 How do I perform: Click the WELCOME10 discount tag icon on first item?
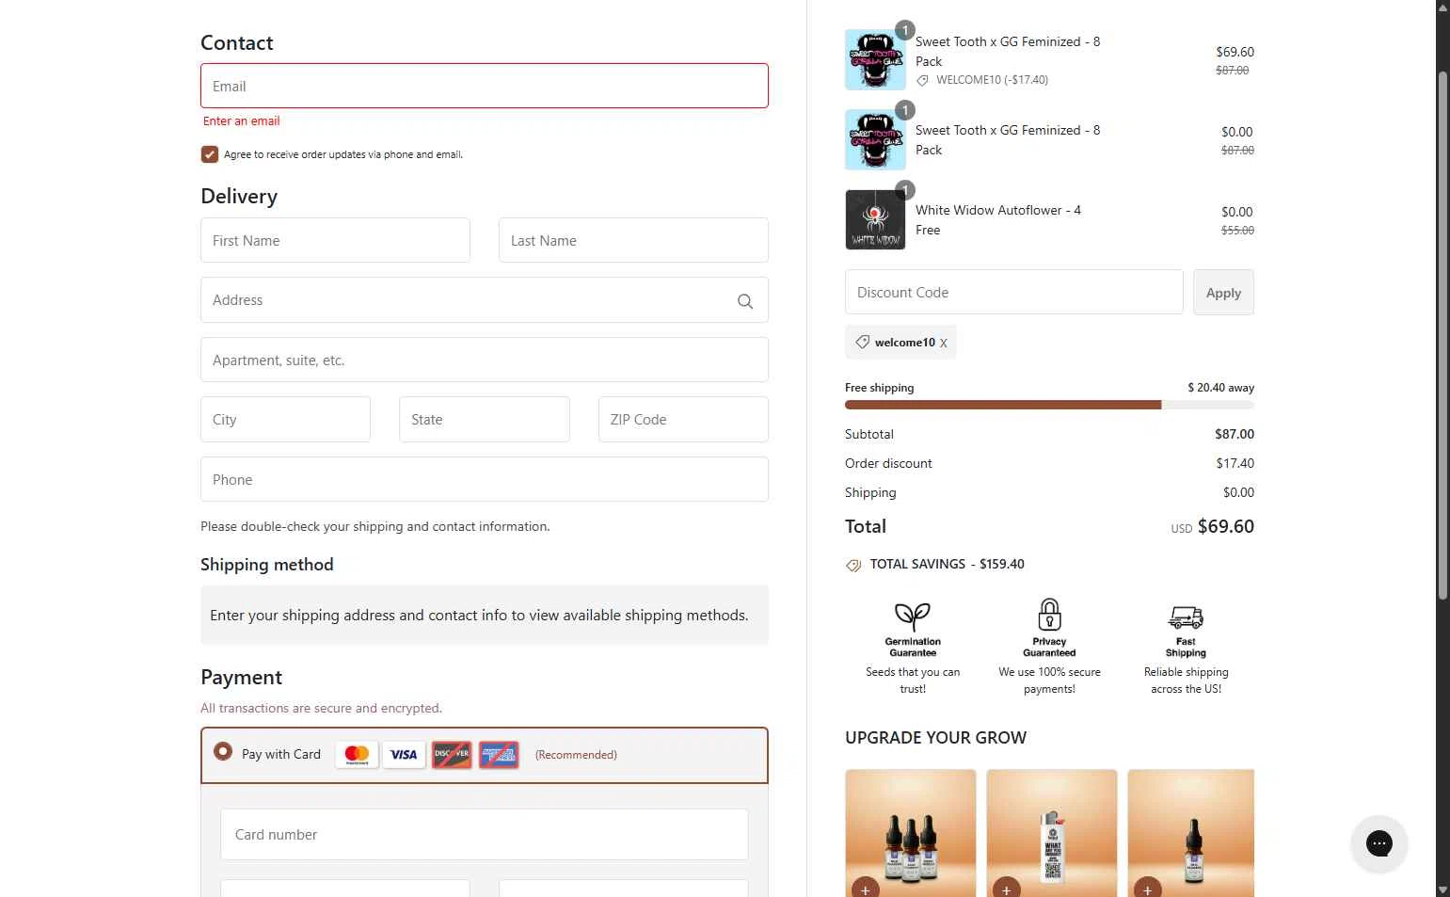pyautogui.click(x=923, y=80)
